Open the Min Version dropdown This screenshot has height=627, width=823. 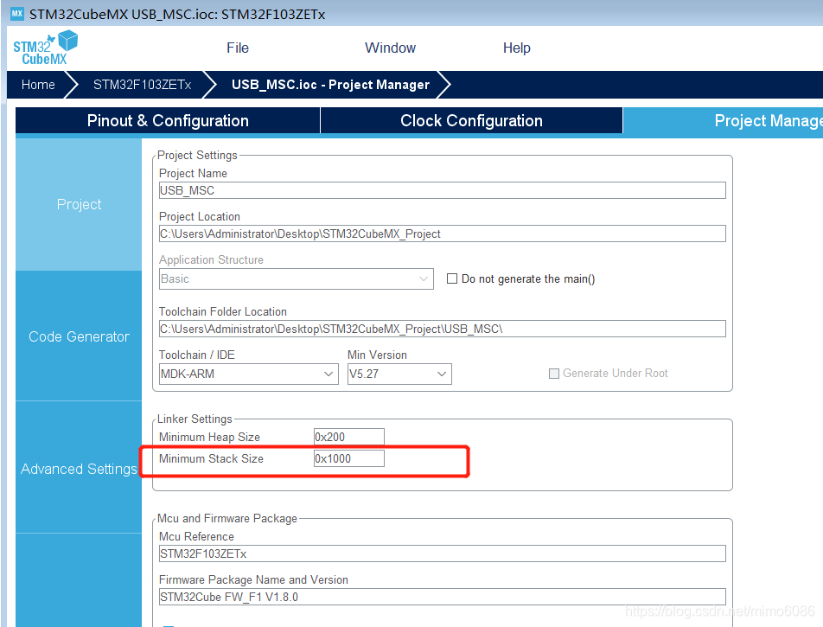coord(399,374)
